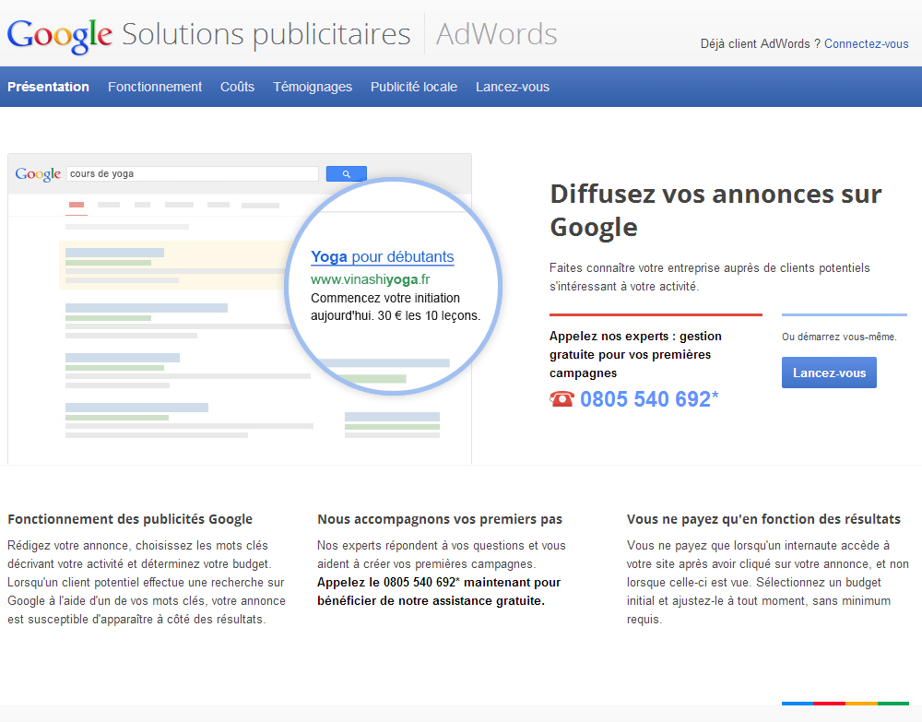Click 'Ou démarrez vous-même.' text
The image size is (922, 722).
pos(839,337)
